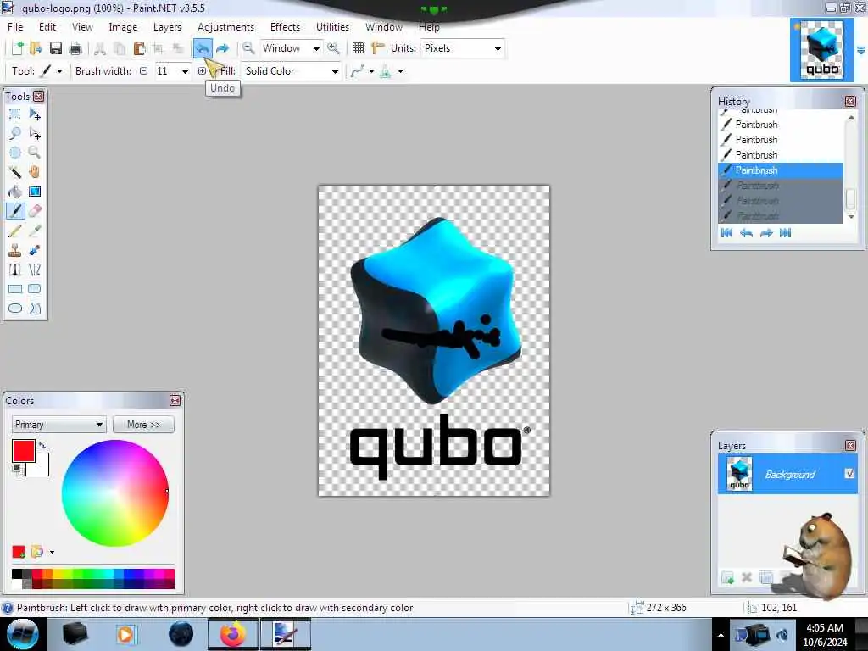The width and height of the screenshot is (868, 651).
Task: Open the Tool chooser dropdown
Action: click(59, 71)
